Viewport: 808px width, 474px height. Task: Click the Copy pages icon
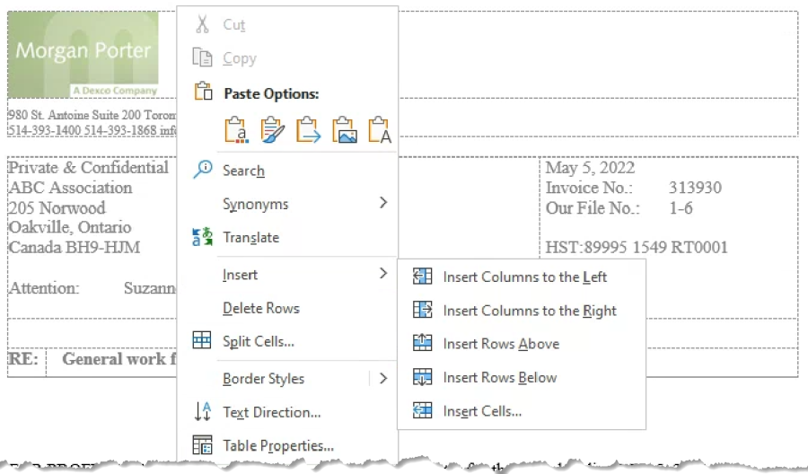click(x=202, y=57)
